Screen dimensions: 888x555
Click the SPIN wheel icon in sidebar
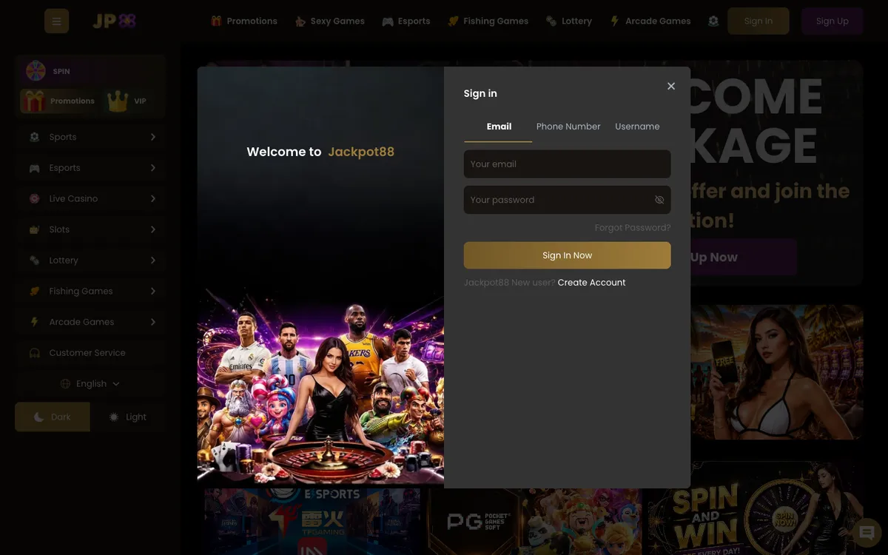click(x=36, y=71)
